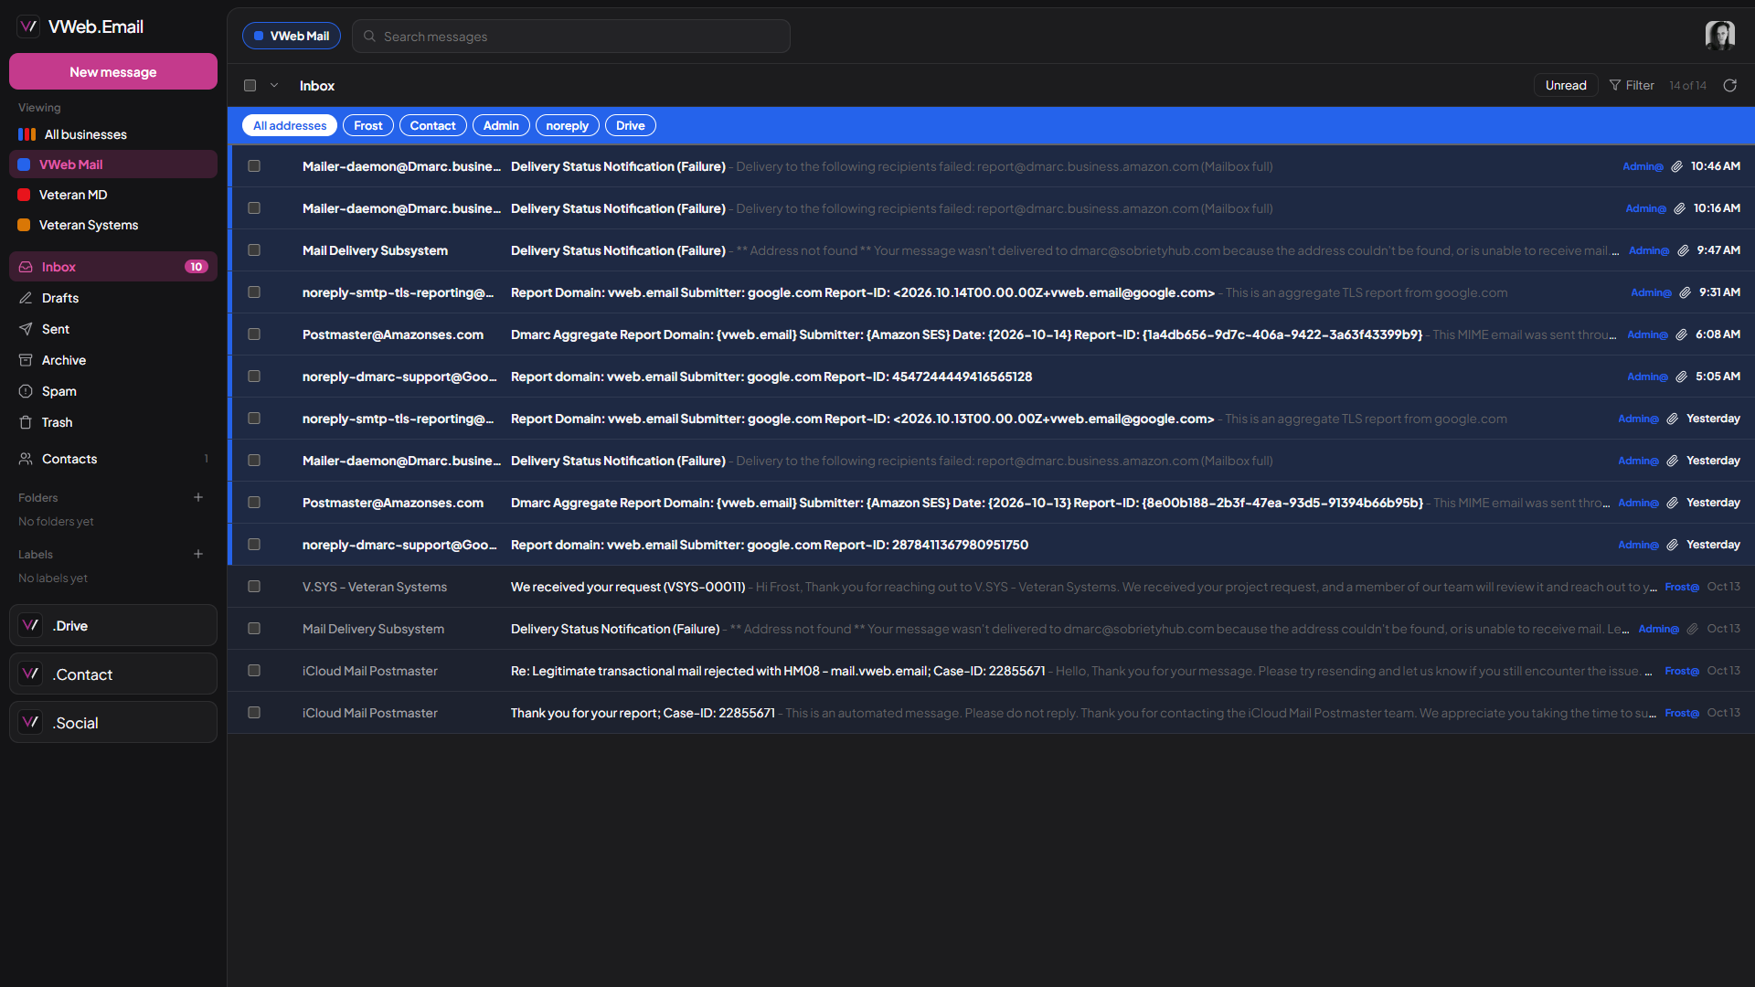Click the New message button

[113, 71]
